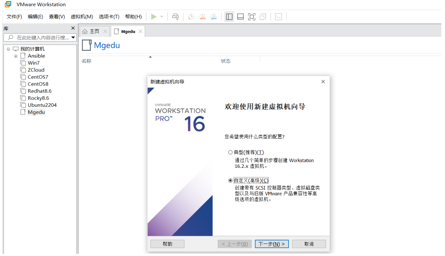Click the Redhat8.6 VM icon in tree

[x=23, y=91]
